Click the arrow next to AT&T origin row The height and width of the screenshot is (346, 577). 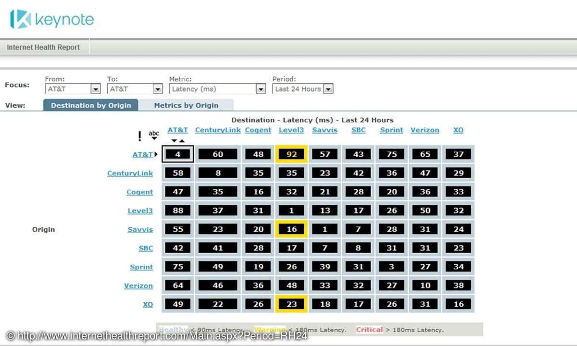156,155
